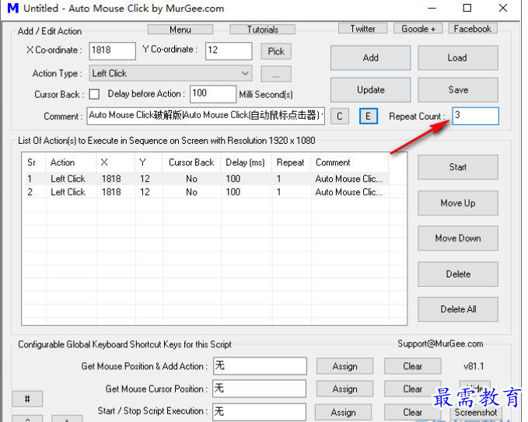The height and width of the screenshot is (422, 528).
Task: Click the ellipsis button beside Action Type
Action: tap(276, 74)
